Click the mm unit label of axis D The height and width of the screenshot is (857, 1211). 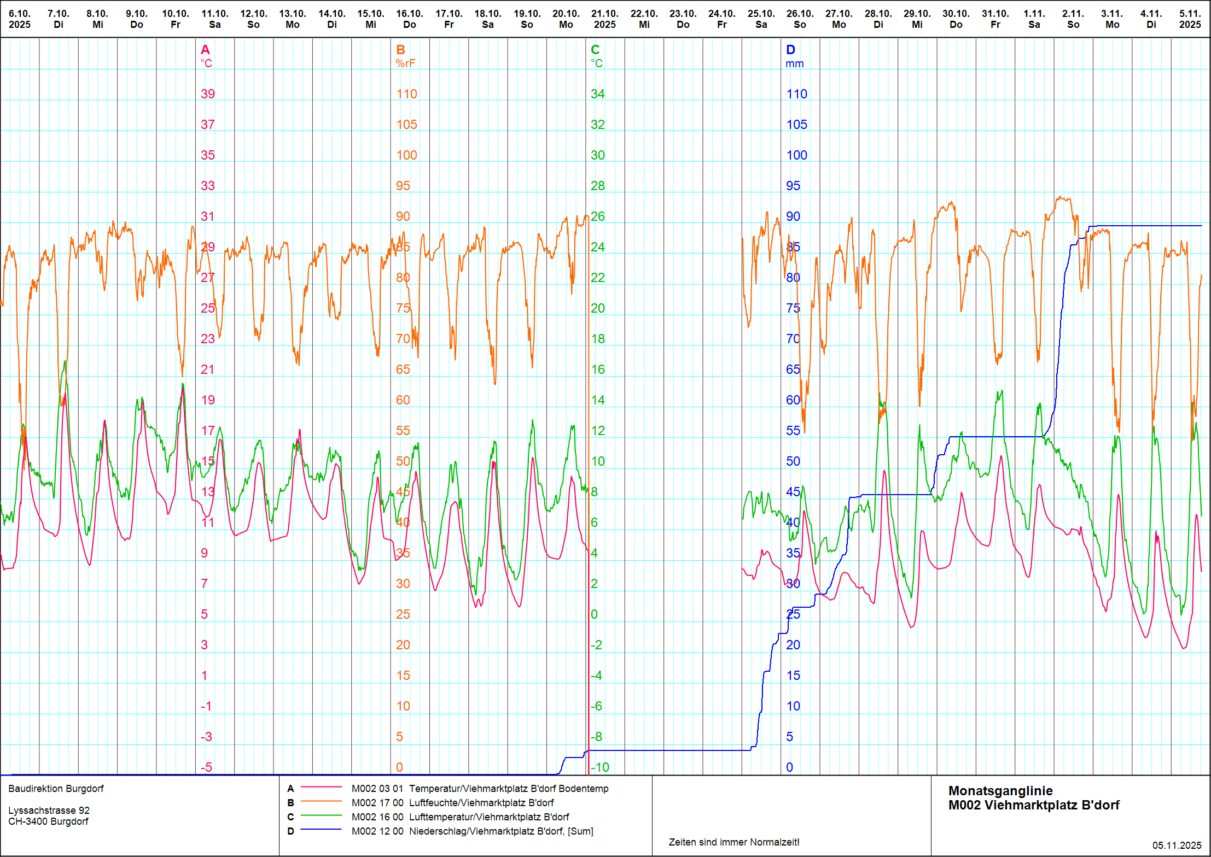pyautogui.click(x=794, y=63)
